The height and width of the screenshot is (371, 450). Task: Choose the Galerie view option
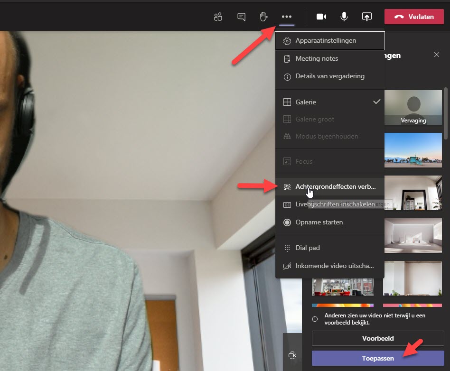(330, 102)
